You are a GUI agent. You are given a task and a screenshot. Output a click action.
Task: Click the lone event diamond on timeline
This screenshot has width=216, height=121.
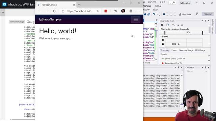[179, 44]
